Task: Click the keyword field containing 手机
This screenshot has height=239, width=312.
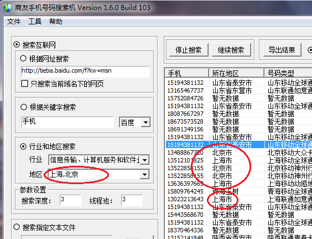Action: [67, 122]
